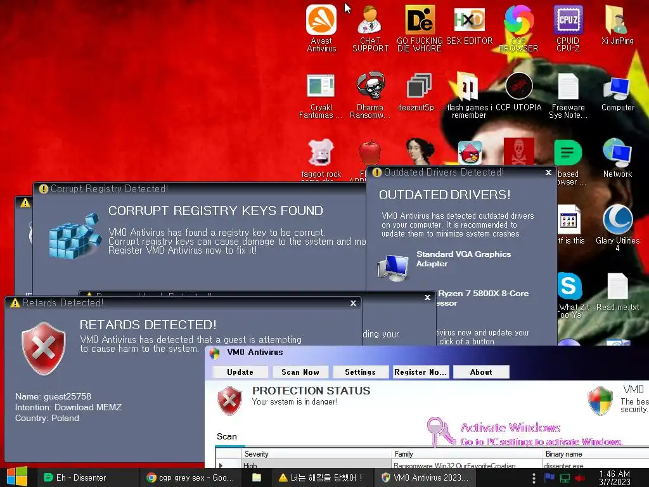
Task: Close the popup window behind Outdated Drivers
Action: click(428, 297)
